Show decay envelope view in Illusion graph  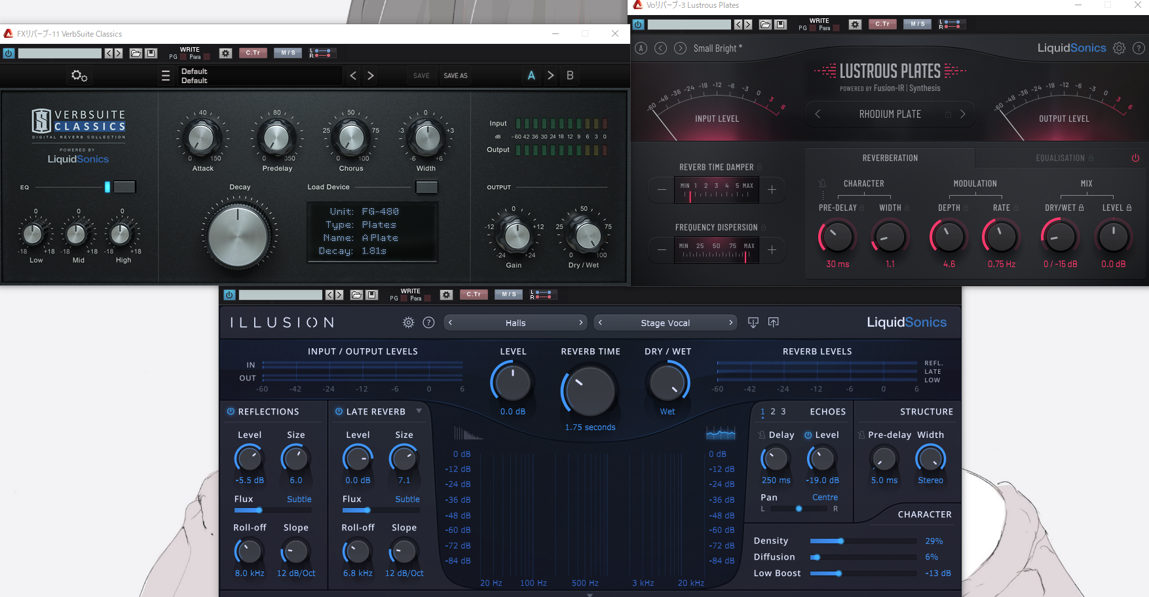[x=468, y=433]
